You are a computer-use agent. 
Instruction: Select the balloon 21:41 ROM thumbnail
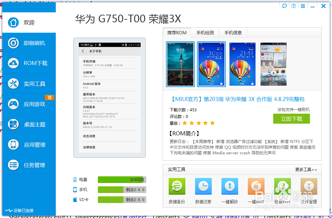tap(242, 64)
